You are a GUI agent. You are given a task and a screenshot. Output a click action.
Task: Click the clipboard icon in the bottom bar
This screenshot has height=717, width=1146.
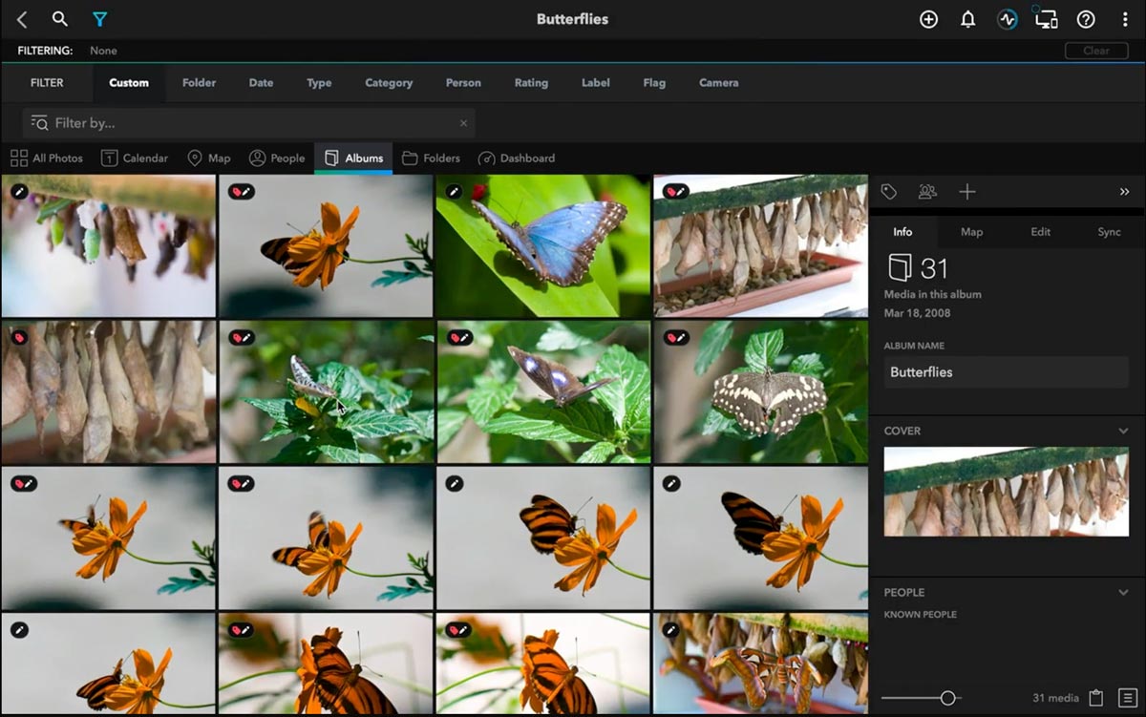point(1096,698)
